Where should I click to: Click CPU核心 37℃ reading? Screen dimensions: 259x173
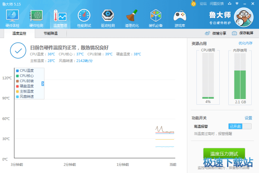(x=71, y=54)
